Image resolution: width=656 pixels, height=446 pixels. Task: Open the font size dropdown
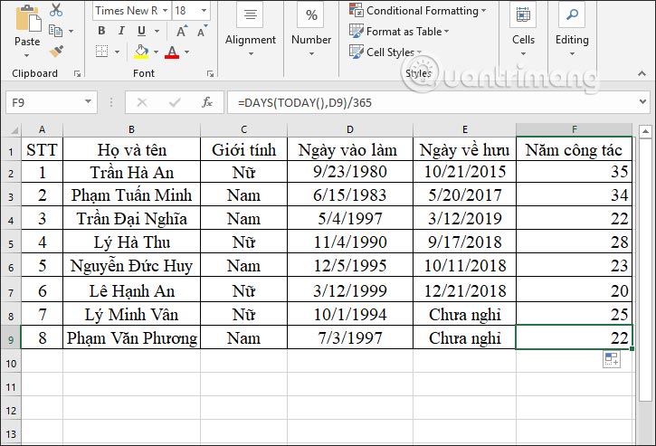coord(204,11)
